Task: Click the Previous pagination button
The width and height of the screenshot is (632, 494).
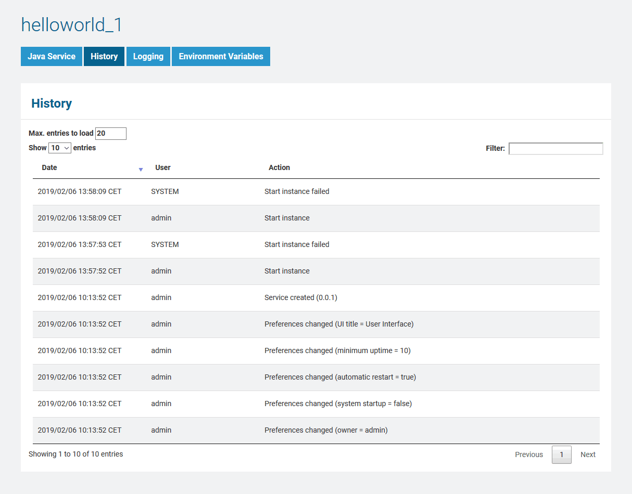Action: (x=528, y=454)
